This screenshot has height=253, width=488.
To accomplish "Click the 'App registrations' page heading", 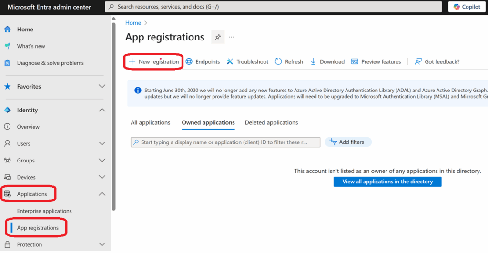I will pos(164,37).
